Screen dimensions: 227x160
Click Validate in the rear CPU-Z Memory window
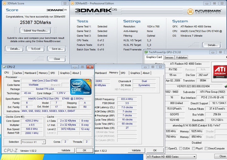[136, 150]
